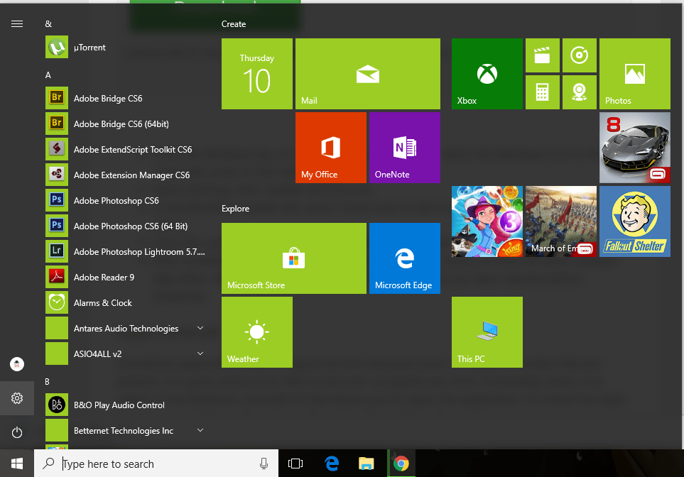The width and height of the screenshot is (684, 477).
Task: Open the Weather tile
Action: pos(257,332)
